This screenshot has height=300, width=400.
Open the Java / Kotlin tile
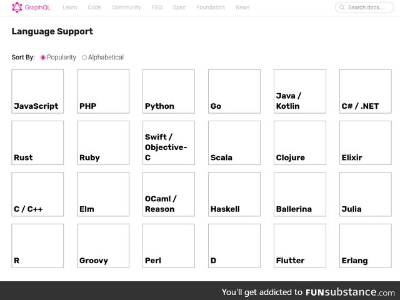(299, 91)
